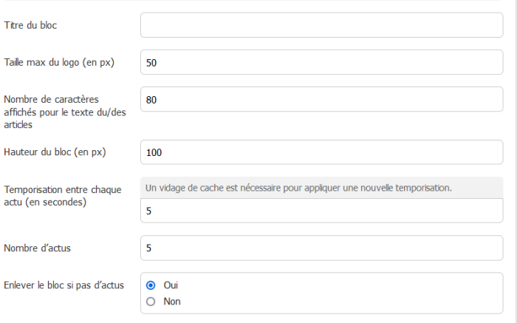Select the Hauteur du bloc input field
517x323 pixels.
tap(321, 152)
